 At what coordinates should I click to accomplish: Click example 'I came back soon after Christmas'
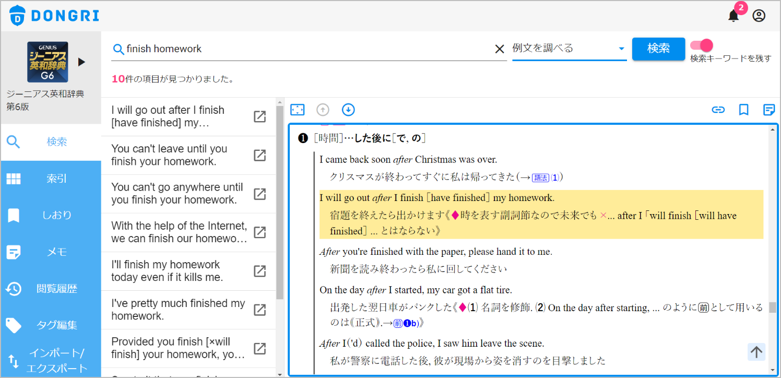[x=408, y=159]
